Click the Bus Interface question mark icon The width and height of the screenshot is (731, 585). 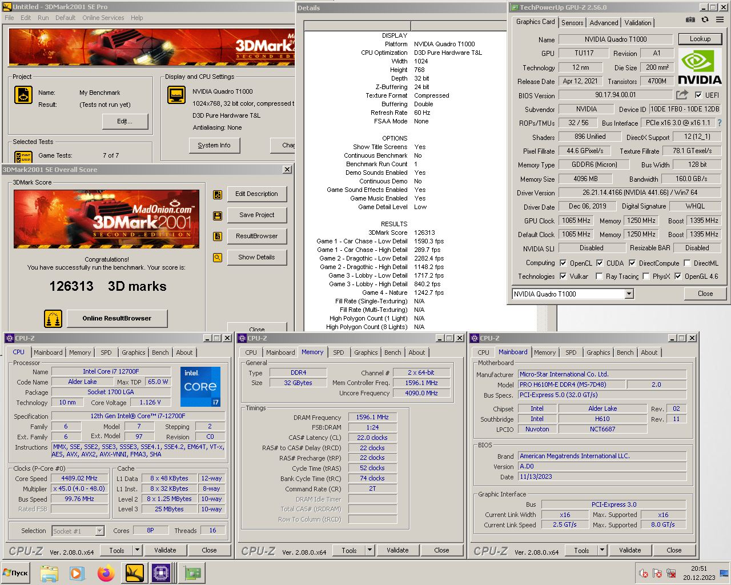click(720, 123)
